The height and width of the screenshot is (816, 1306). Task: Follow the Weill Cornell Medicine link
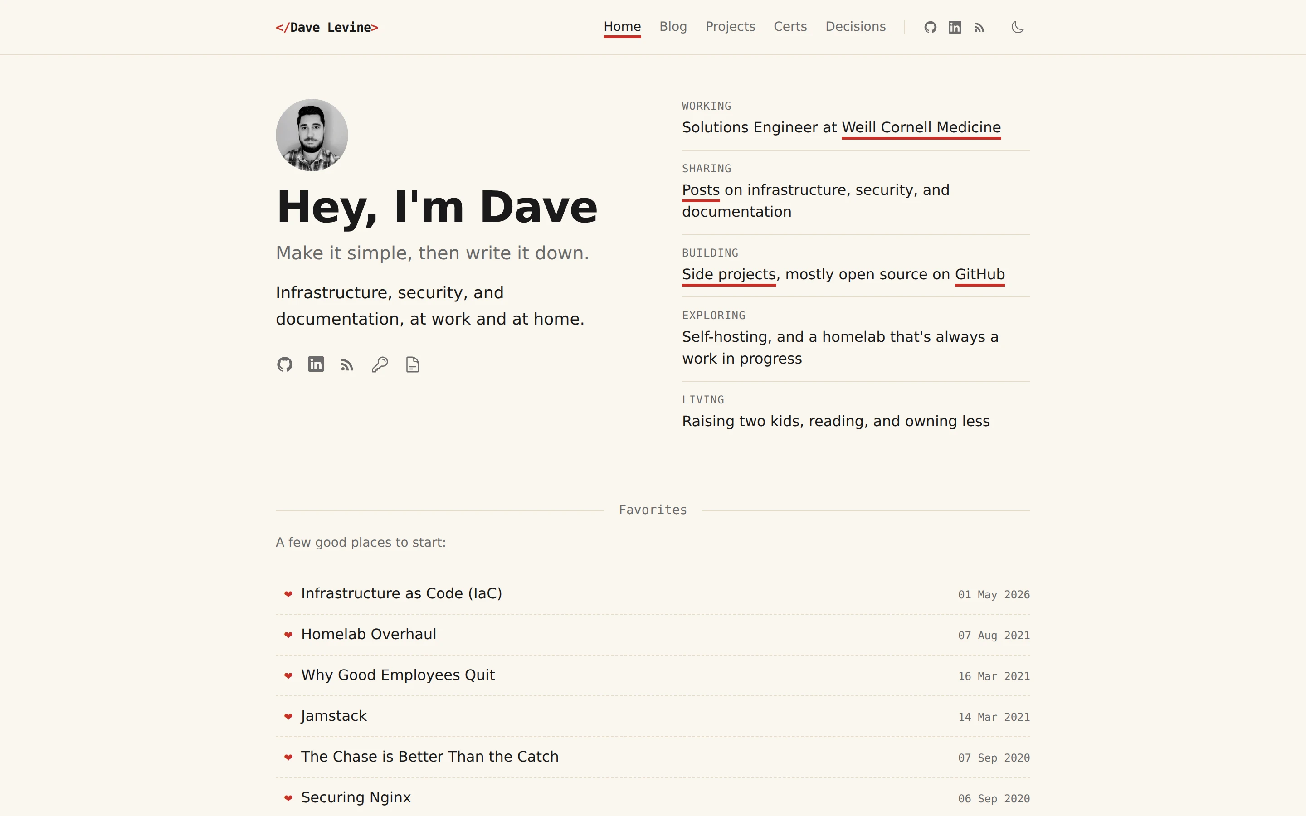click(x=921, y=127)
